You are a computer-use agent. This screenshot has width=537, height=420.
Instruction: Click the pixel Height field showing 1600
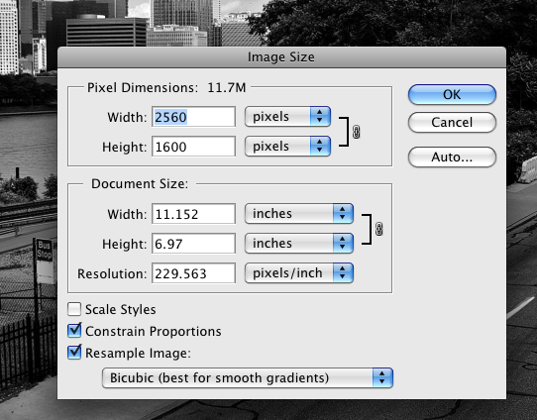pos(194,147)
